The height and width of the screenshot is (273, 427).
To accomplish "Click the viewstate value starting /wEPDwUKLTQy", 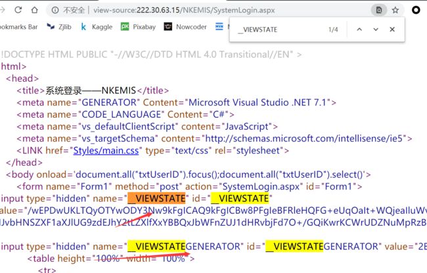I will click(x=226, y=211).
